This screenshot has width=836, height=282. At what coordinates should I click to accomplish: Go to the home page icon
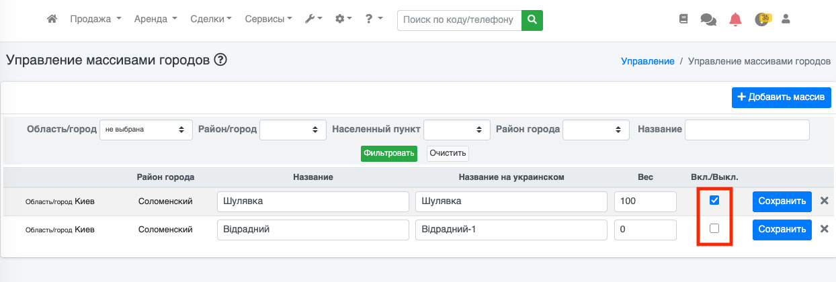coord(52,19)
